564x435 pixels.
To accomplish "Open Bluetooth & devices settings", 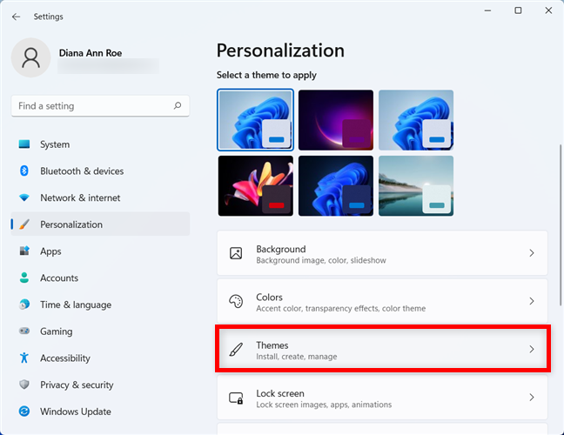I will pos(100,171).
